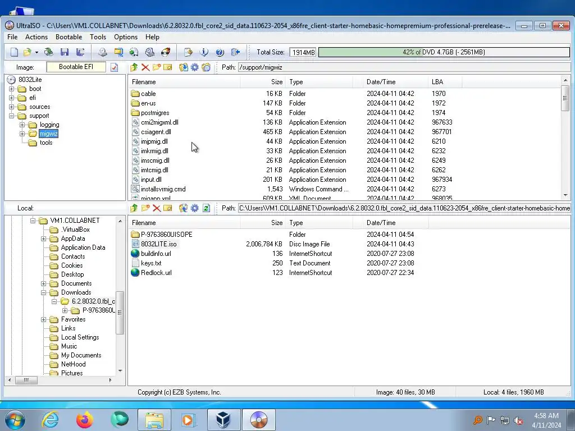Click the image pane view mode icon
The height and width of the screenshot is (431, 575).
(206, 67)
